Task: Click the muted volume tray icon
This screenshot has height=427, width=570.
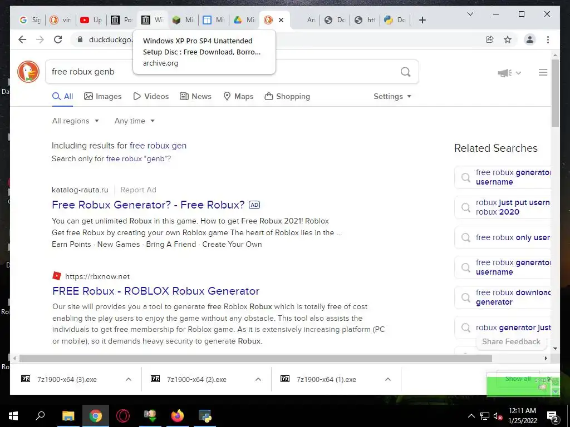Action: pyautogui.click(x=498, y=416)
